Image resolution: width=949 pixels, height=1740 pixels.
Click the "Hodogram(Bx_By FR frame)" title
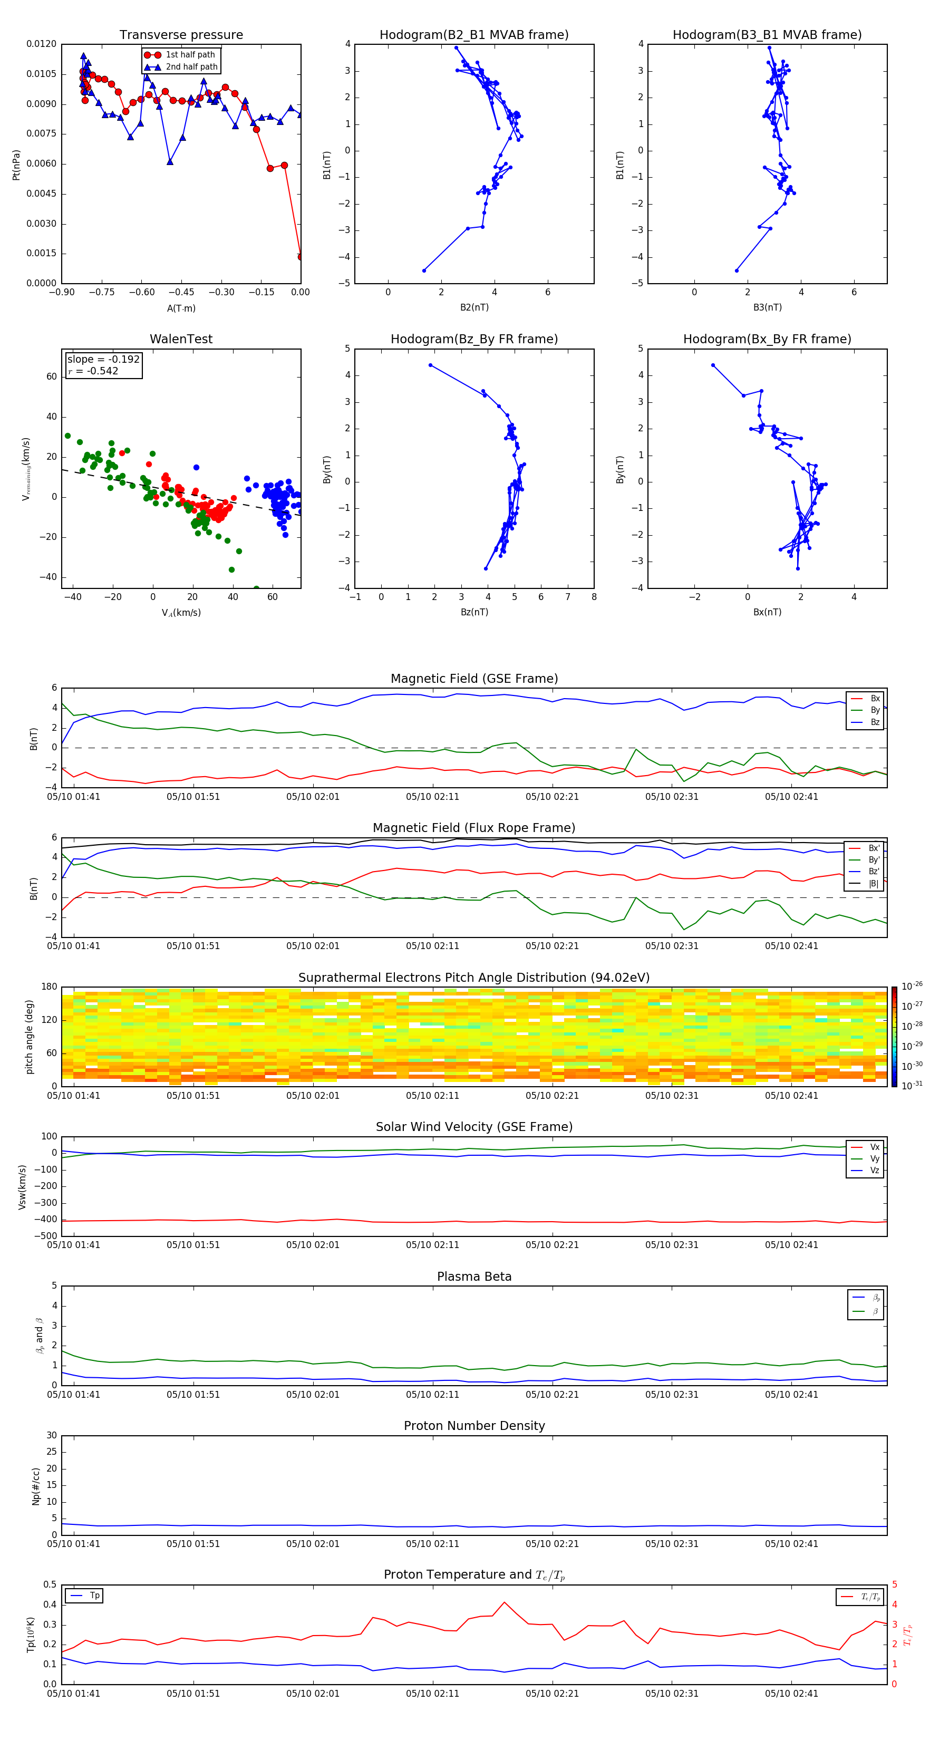click(x=767, y=339)
